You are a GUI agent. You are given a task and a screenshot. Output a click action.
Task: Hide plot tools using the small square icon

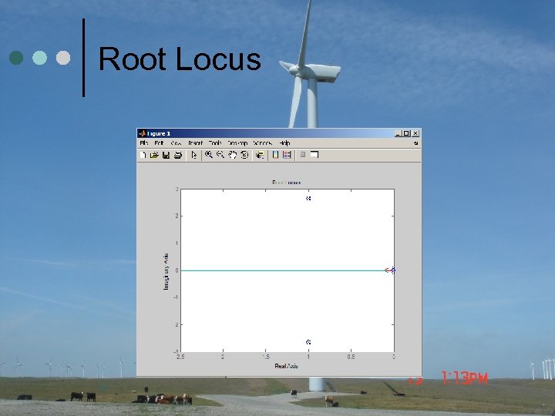303,154
